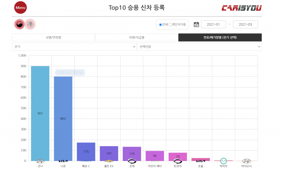Select the imported cars globe icon
The height and width of the screenshot is (171, 282).
[30, 24]
